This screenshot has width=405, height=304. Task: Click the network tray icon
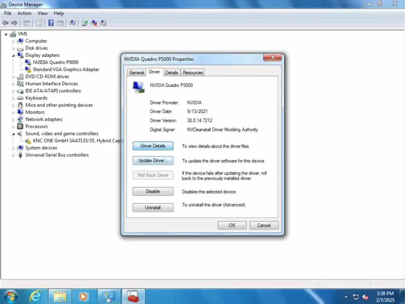click(356, 297)
